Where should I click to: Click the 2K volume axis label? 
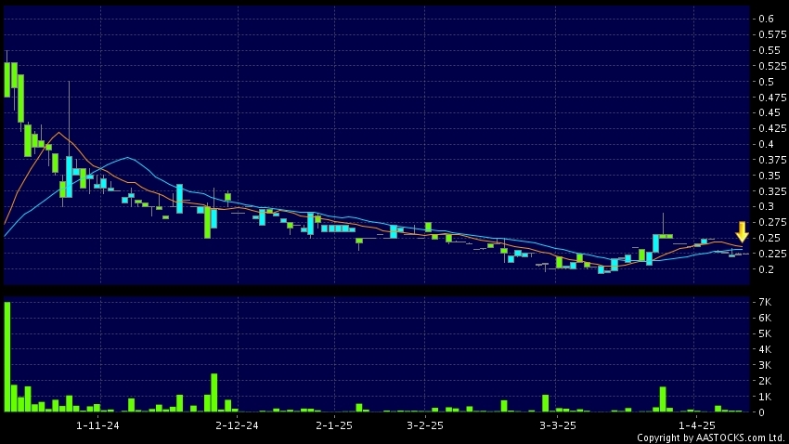(765, 381)
